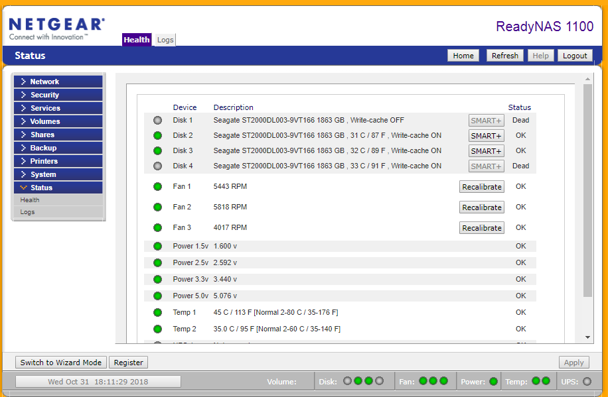
Task: Click the first Disk LED in bottom status bar
Action: point(347,381)
